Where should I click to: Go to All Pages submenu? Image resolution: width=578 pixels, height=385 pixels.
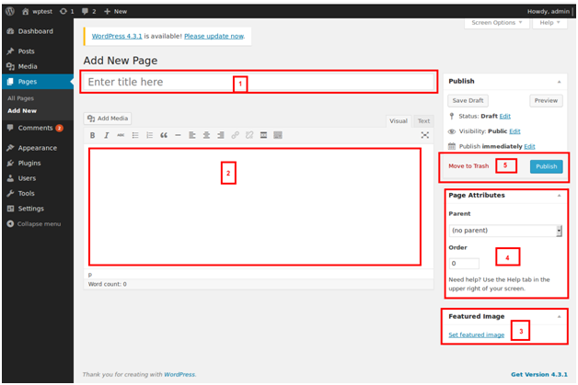[20, 98]
